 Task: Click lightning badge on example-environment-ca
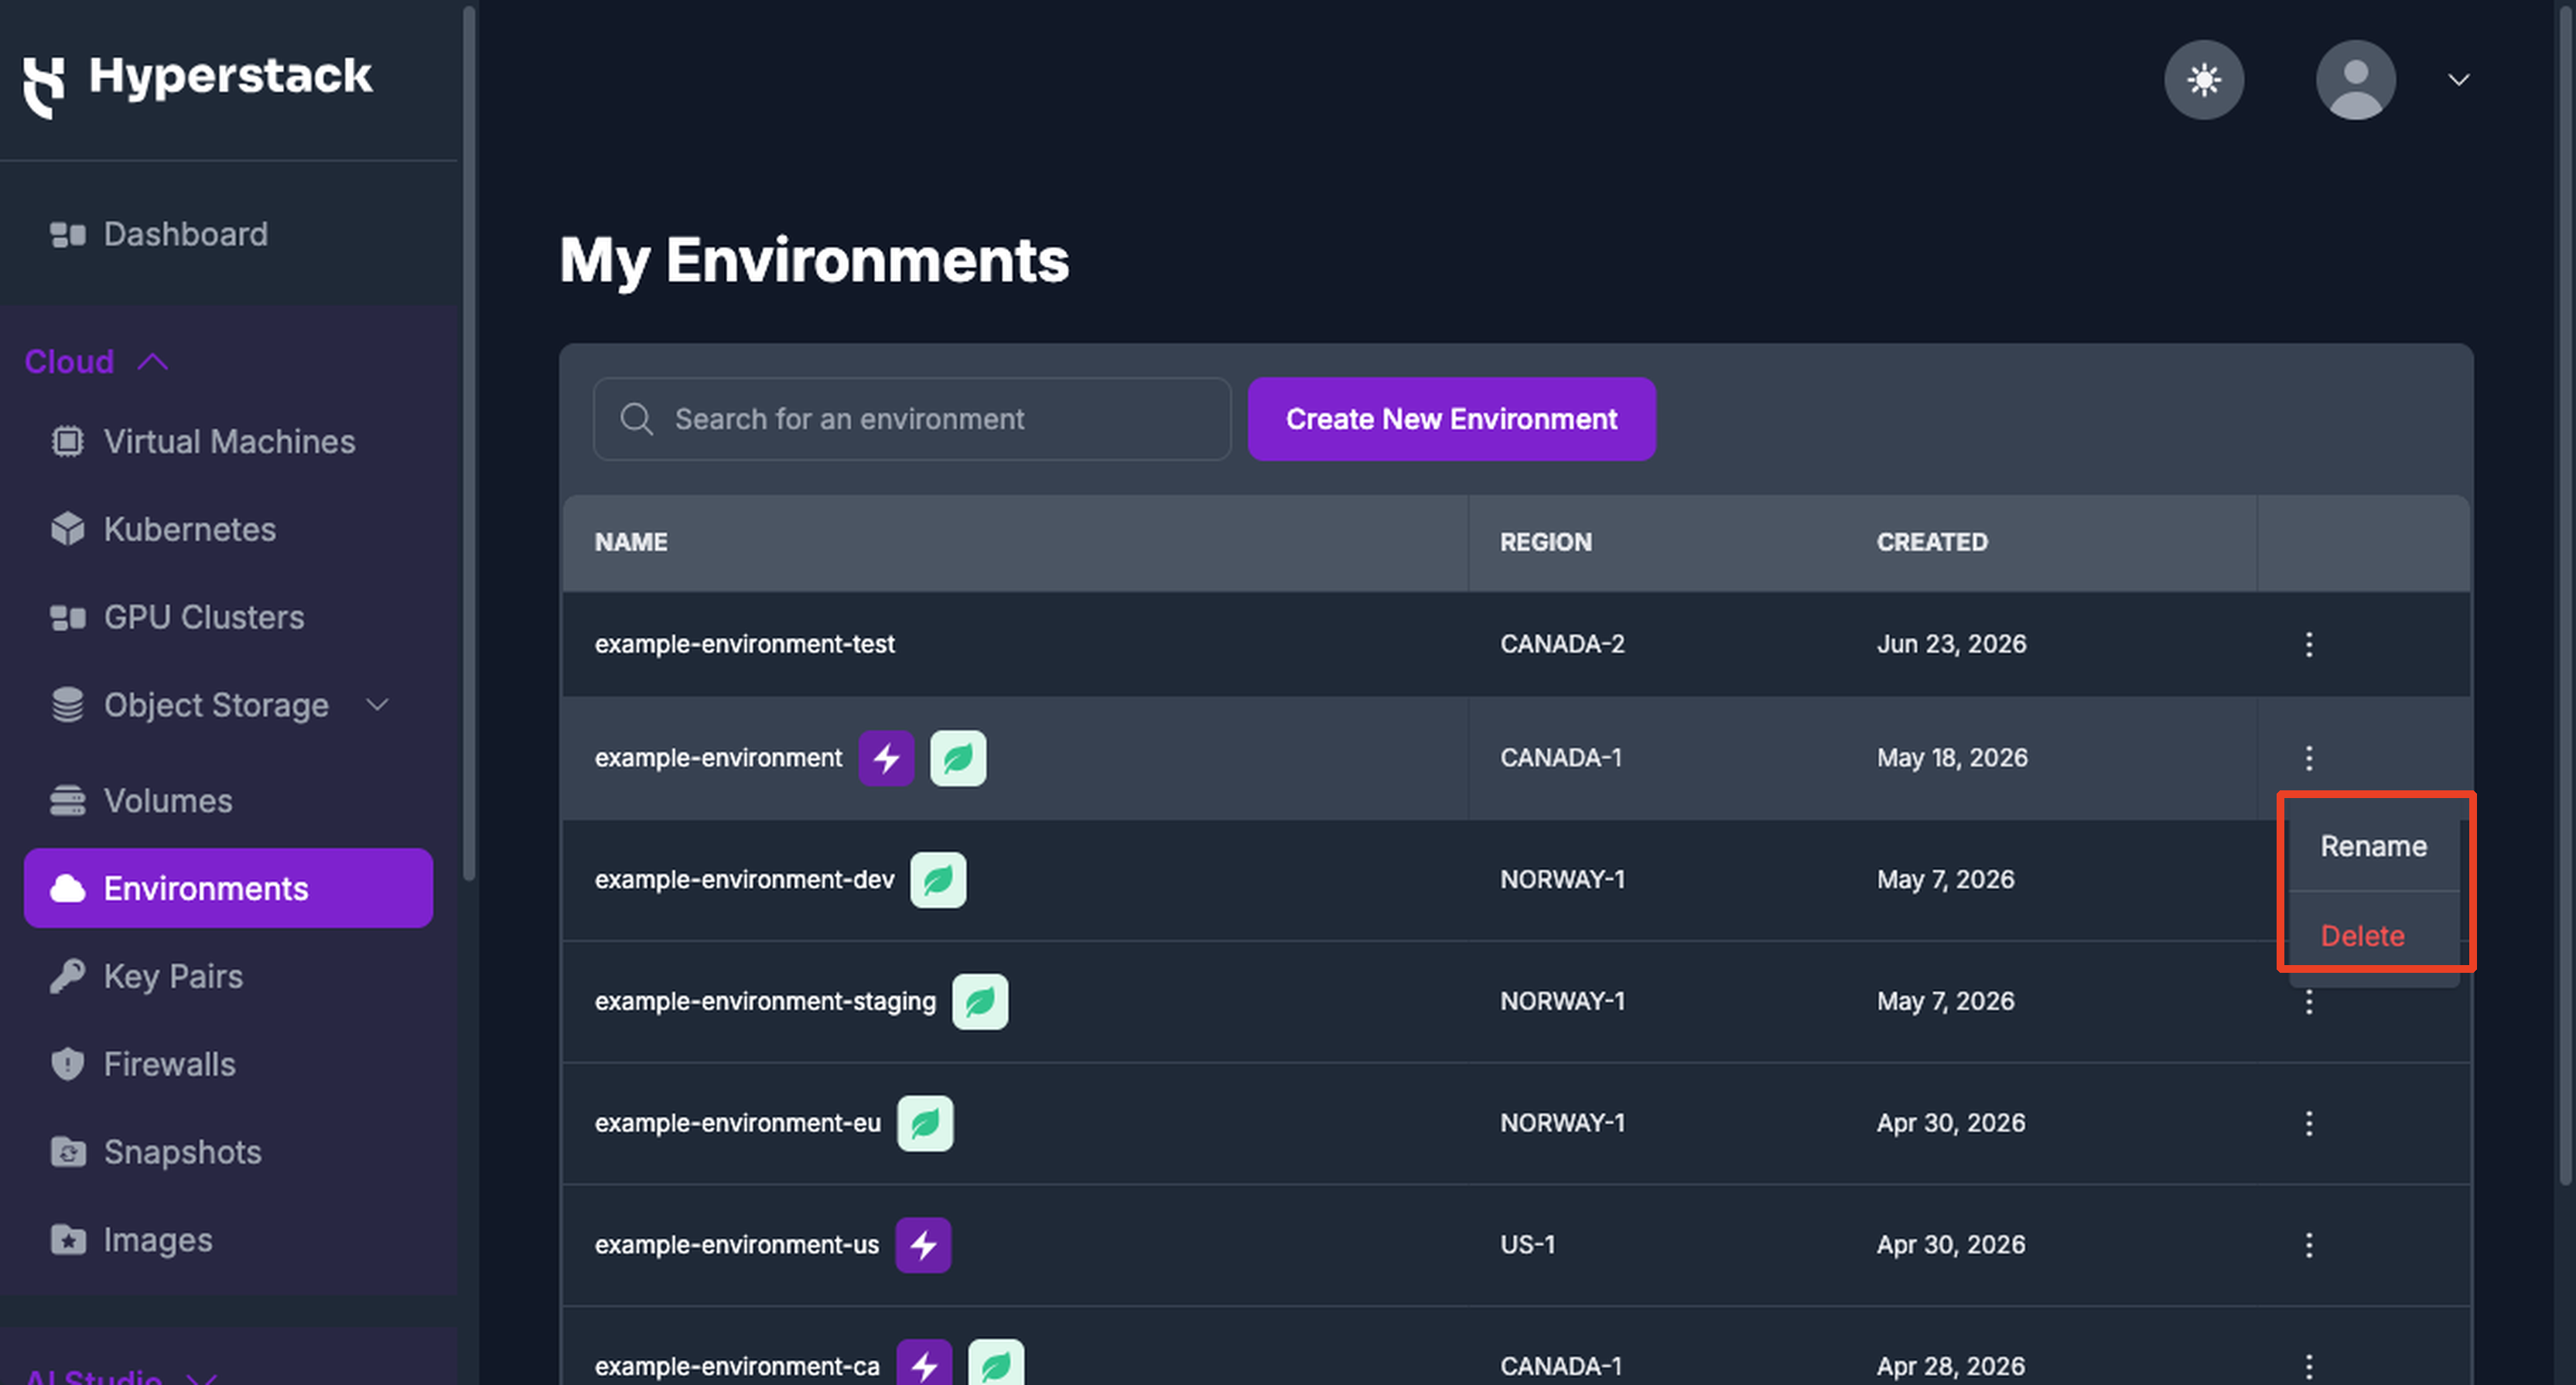(x=924, y=1362)
